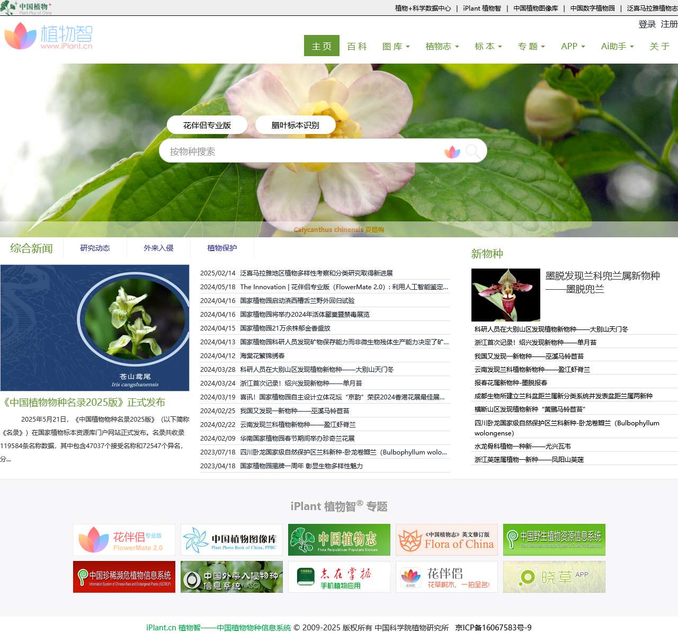
Task: Click the iPlant 植物智 logo
Action: tap(49, 36)
